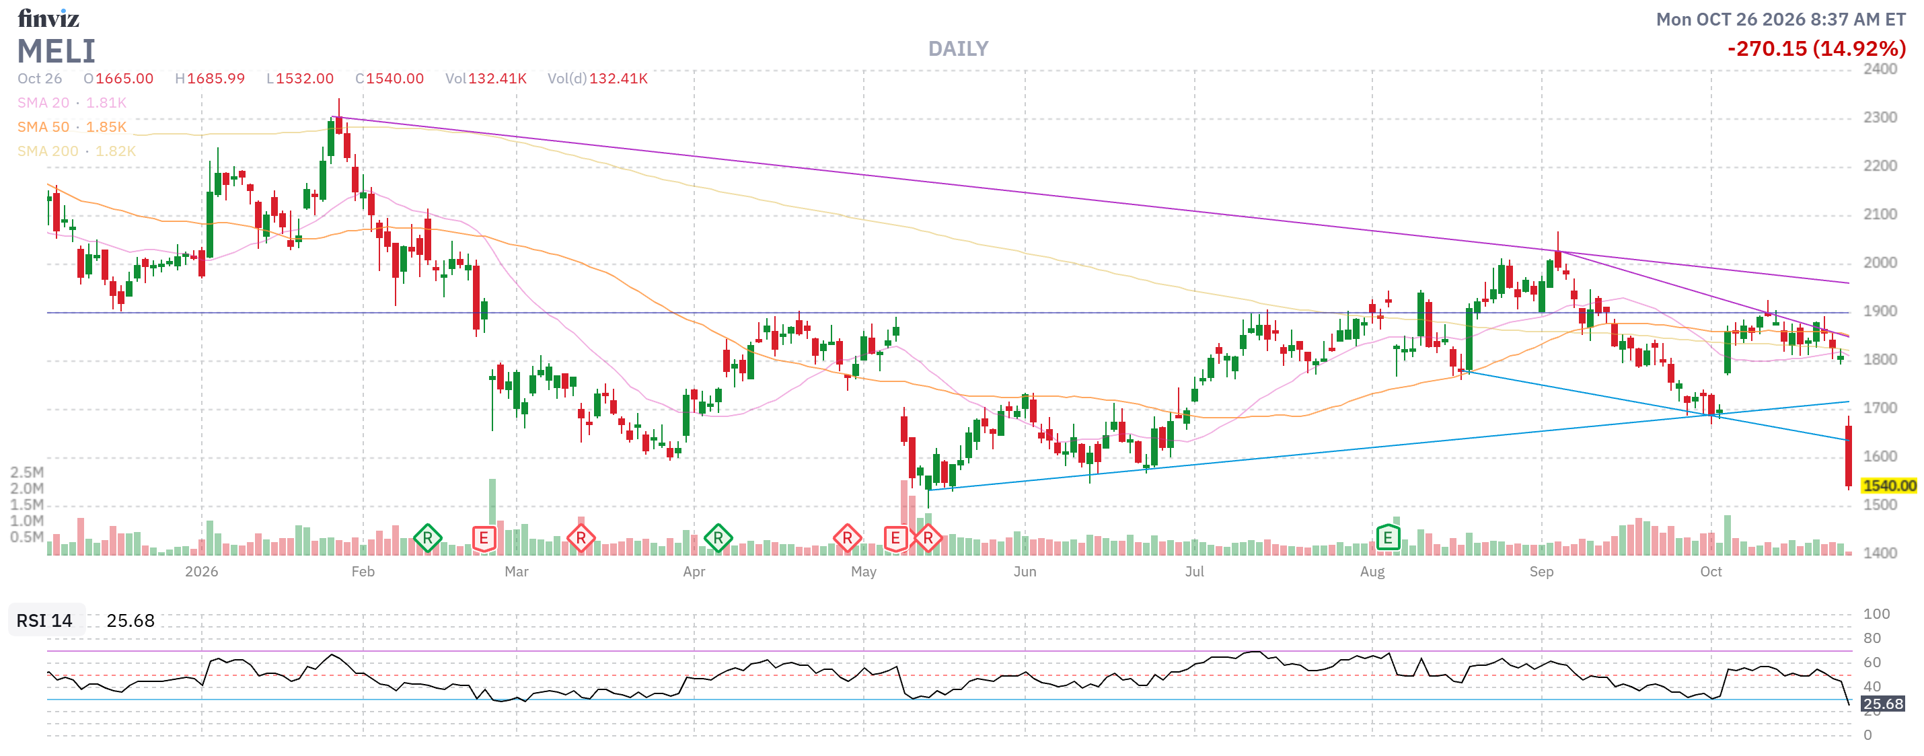Viewport: 1924px width, 756px height.
Task: Click the Vol 132.41K value
Action: (x=497, y=79)
